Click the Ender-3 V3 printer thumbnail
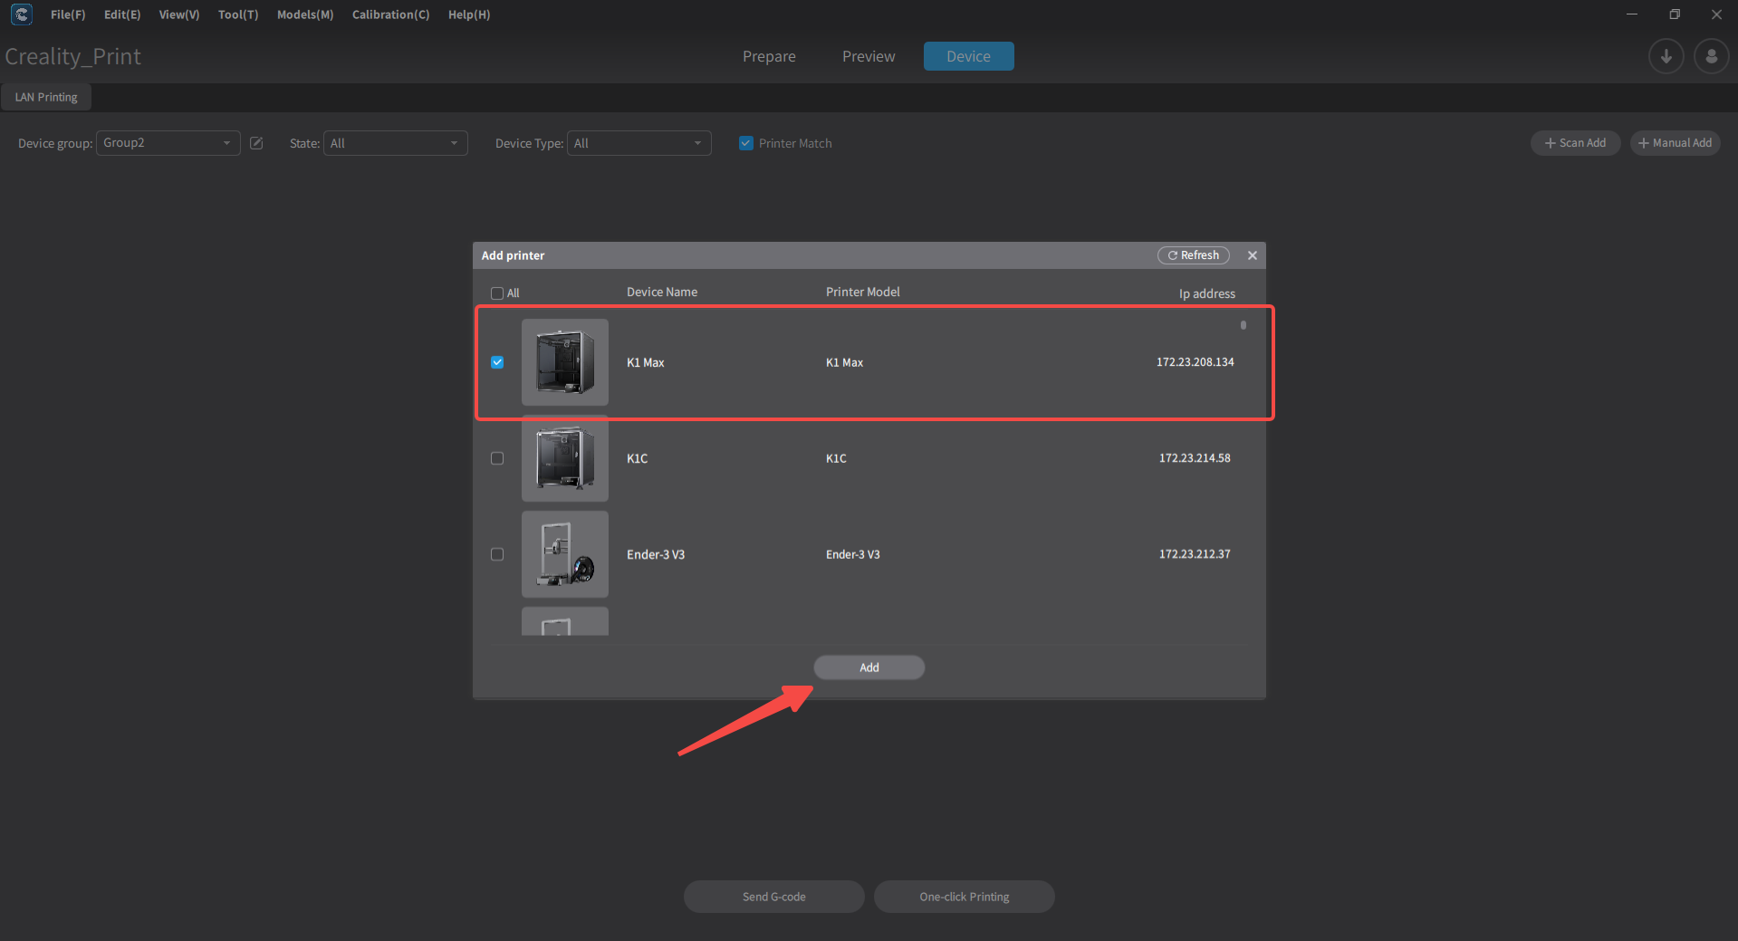1738x941 pixels. pyautogui.click(x=565, y=554)
